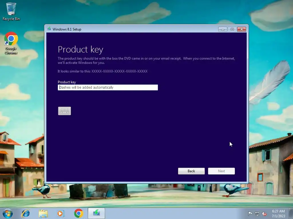
Task: Click the Product key input field
Action: 108,87
